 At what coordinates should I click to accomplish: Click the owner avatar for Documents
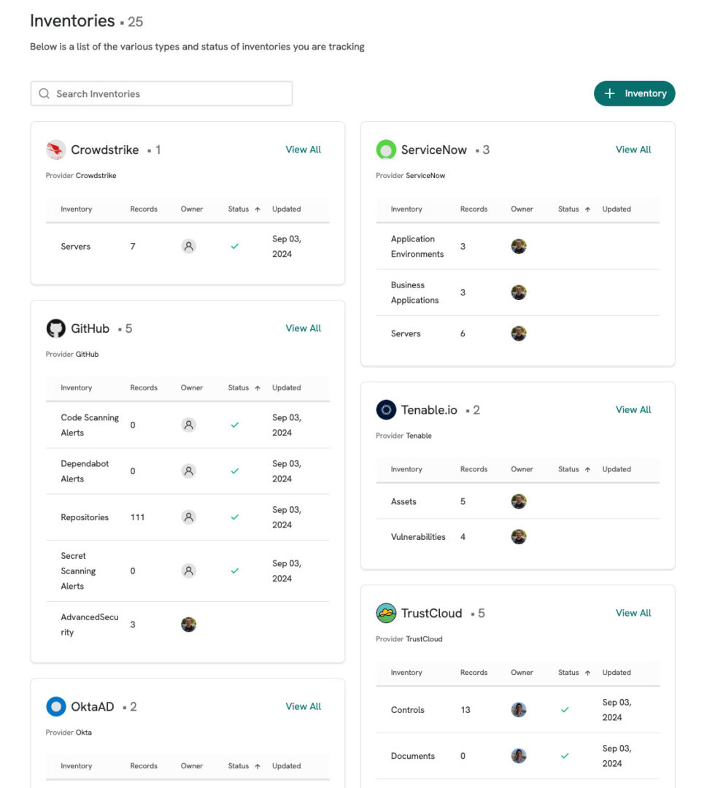519,756
